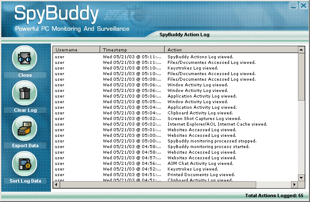Minimize the SpyBuddy window
Viewport: 310px width, 202px height.
coord(293,6)
